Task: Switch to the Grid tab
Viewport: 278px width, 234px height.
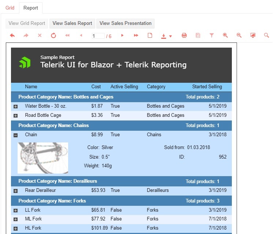Action: [x=10, y=8]
